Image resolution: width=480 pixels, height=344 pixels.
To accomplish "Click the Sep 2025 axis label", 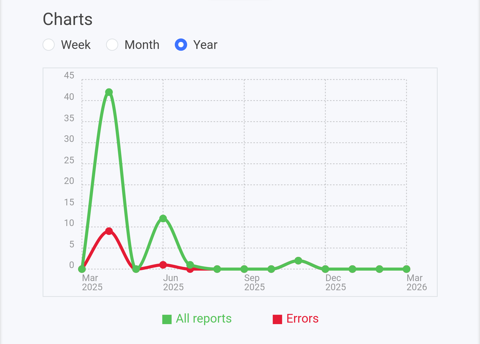I will click(x=254, y=283).
